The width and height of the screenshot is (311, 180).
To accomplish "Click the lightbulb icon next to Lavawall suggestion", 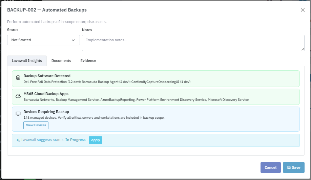I will point(18,140).
